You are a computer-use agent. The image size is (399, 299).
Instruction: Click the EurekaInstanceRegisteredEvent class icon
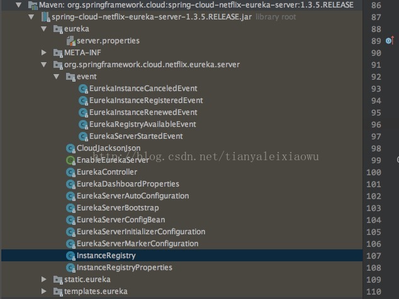[x=83, y=101]
